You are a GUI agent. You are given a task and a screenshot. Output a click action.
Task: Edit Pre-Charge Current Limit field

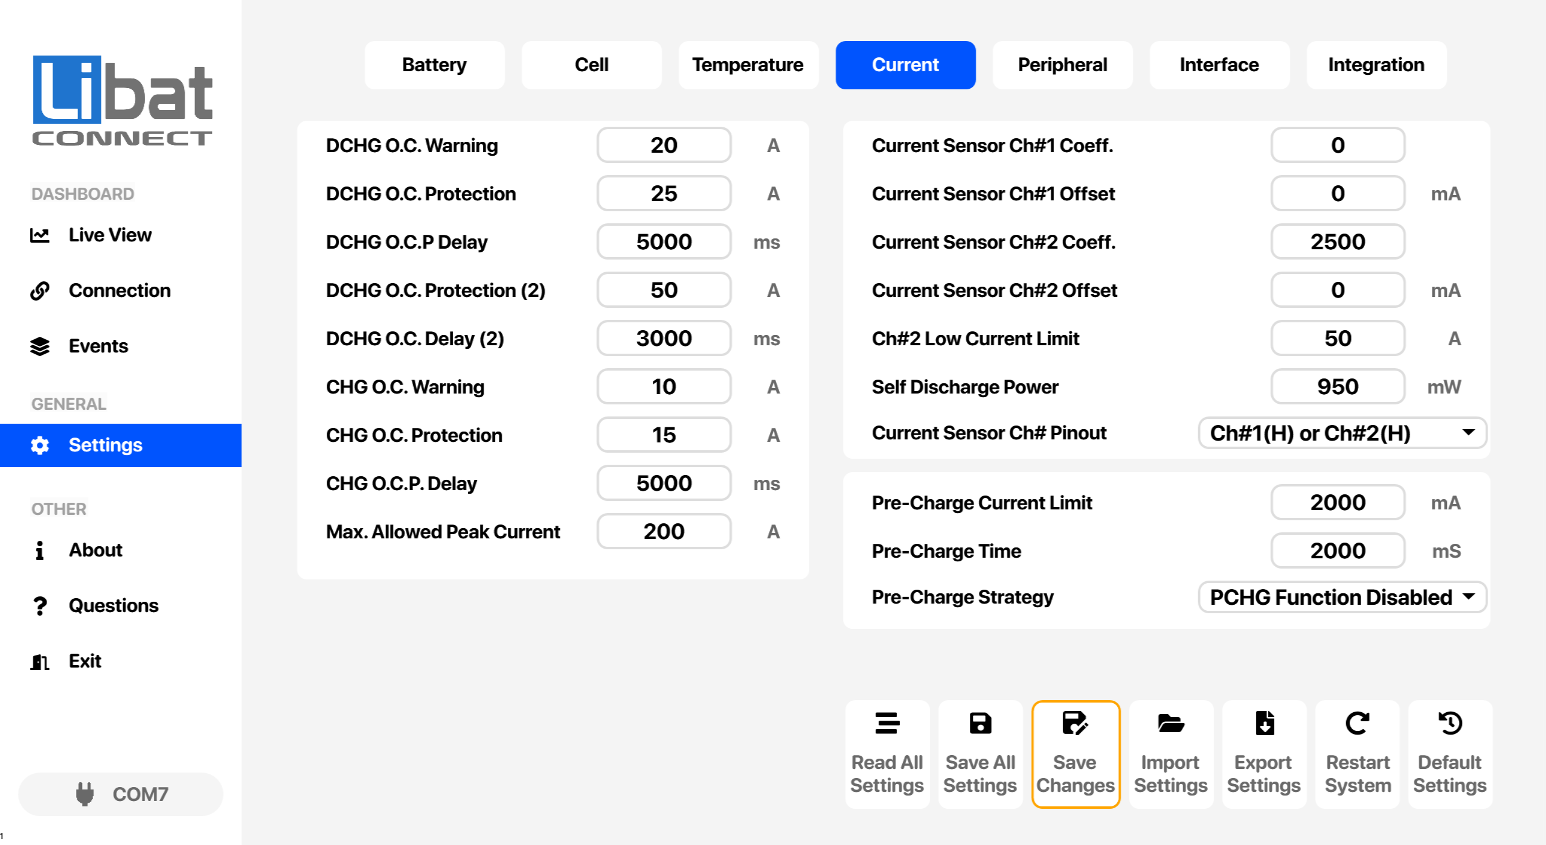click(x=1338, y=502)
